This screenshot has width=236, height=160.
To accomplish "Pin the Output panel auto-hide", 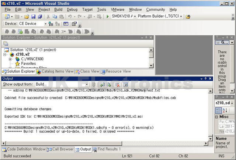I will [206, 78].
